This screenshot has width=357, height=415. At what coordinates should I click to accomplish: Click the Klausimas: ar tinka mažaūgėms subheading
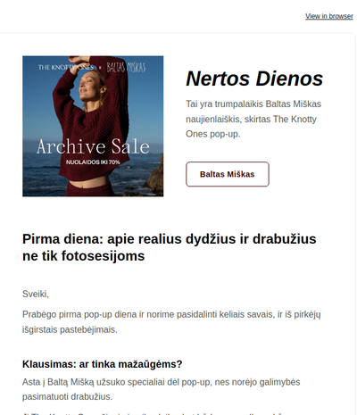(102, 364)
